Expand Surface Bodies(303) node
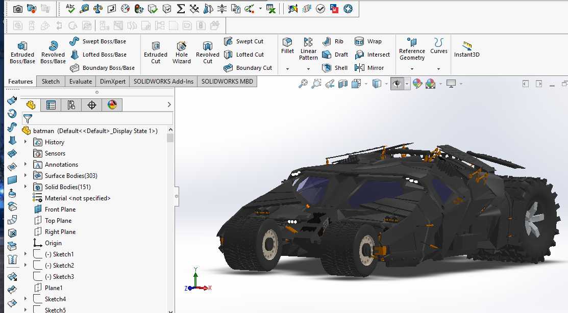Image resolution: width=568 pixels, height=313 pixels. point(26,175)
